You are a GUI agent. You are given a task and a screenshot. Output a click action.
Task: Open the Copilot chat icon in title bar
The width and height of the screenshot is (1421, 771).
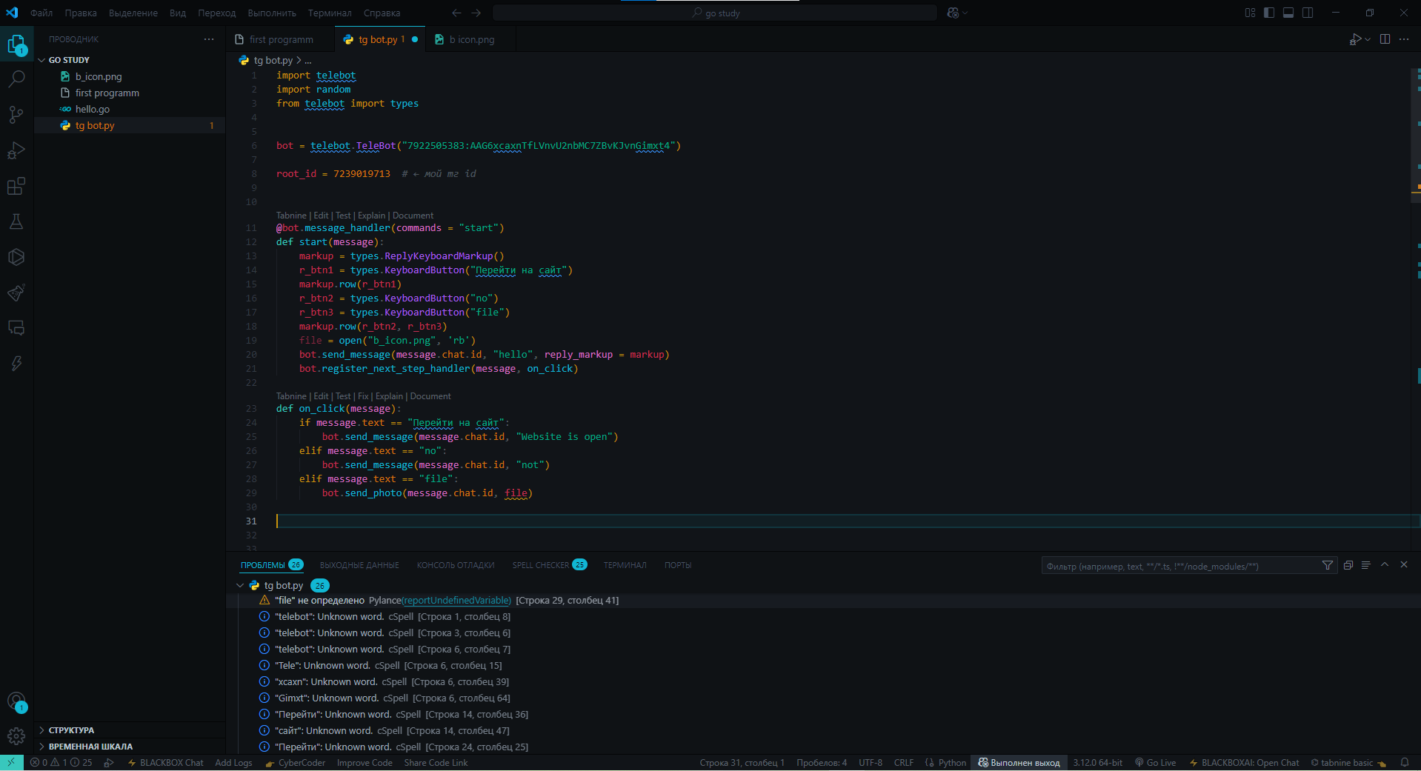(x=953, y=13)
